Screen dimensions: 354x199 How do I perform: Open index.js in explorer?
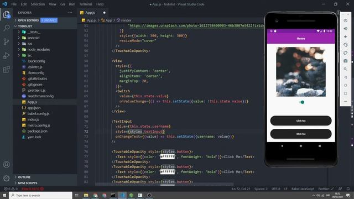(x=33, y=119)
